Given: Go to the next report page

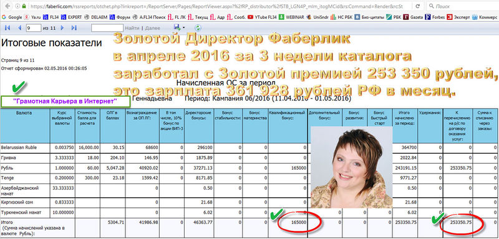Looking at the screenshot, I should pos(62,28).
